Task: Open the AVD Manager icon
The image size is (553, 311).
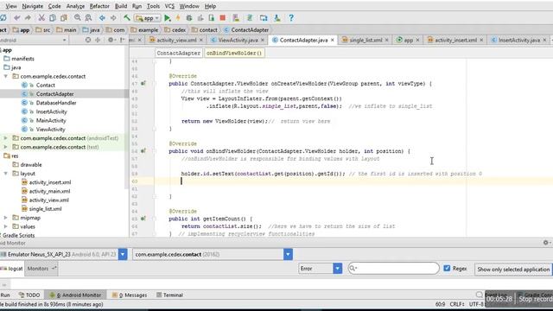Action: click(236, 18)
